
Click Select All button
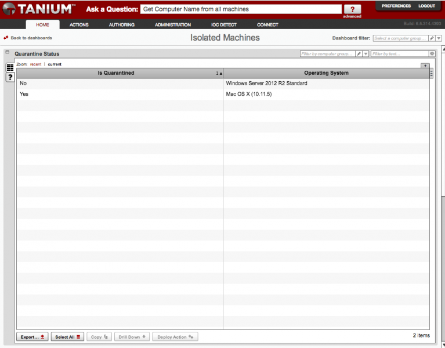click(67, 337)
